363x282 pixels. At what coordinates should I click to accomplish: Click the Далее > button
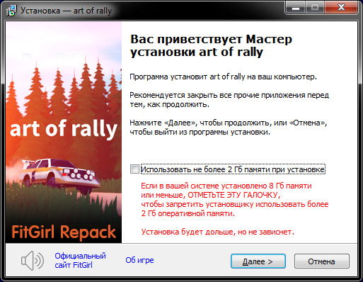tap(258, 261)
